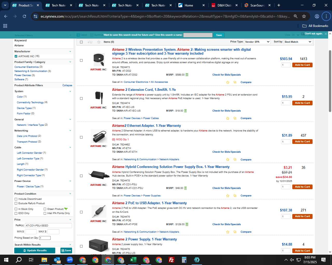This screenshot has width=332, height=265.
Task: Bookmark this page with the star icon
Action: point(304,16)
